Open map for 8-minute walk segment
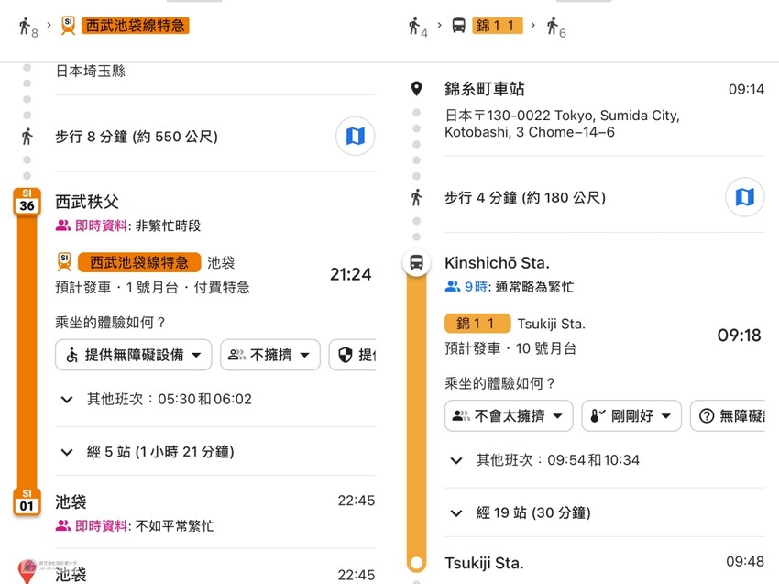The width and height of the screenshot is (779, 584). (x=355, y=137)
